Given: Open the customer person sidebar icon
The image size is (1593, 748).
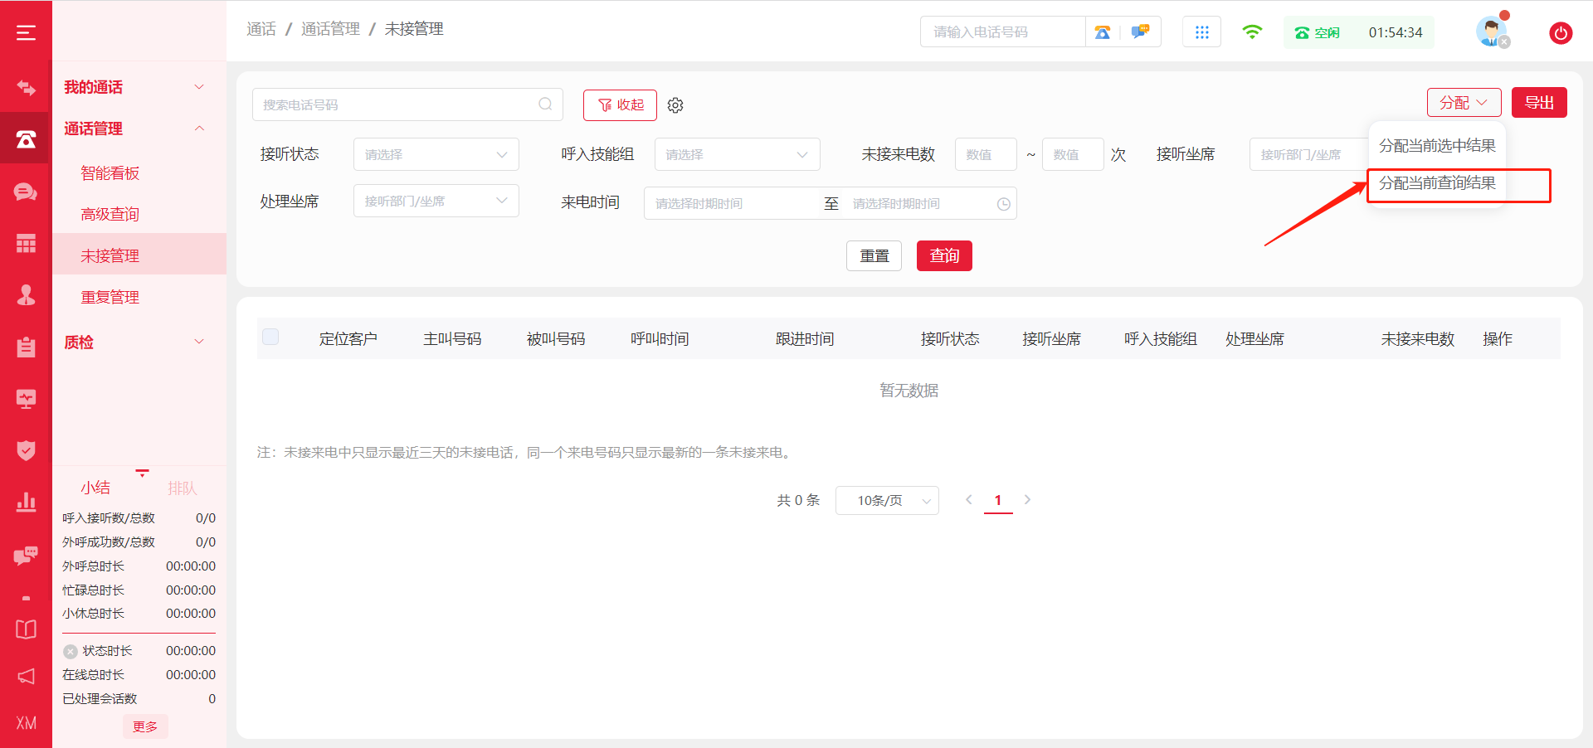Looking at the screenshot, I should tap(26, 294).
